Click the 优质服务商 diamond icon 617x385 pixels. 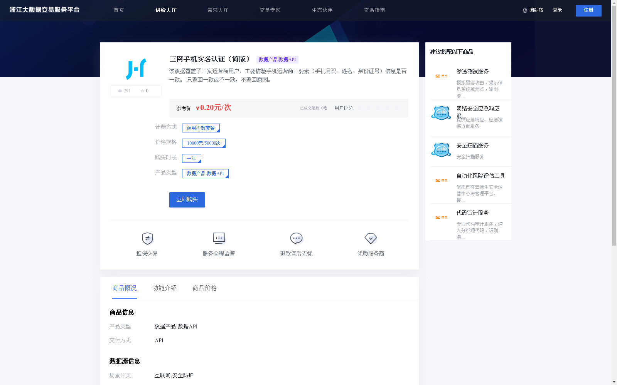point(371,238)
